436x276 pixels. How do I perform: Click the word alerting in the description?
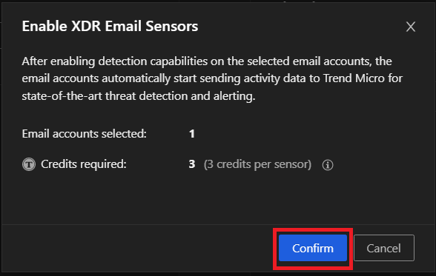234,96
